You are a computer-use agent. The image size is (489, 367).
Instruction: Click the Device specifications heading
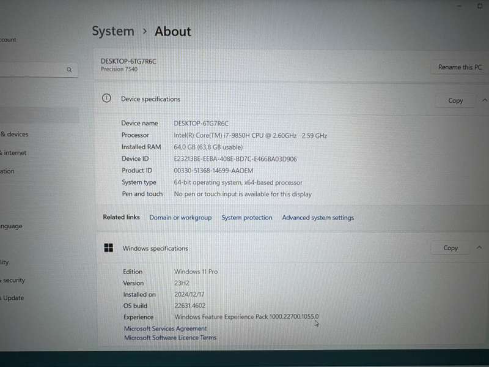(150, 99)
